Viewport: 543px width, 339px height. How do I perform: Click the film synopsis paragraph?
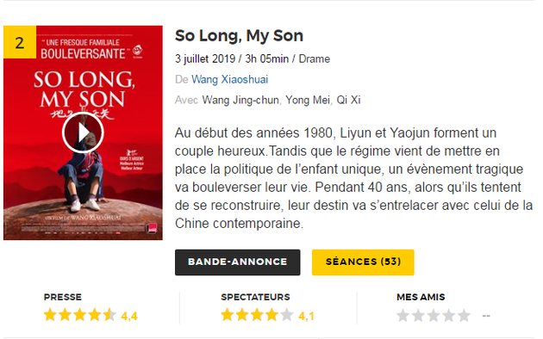(353, 178)
